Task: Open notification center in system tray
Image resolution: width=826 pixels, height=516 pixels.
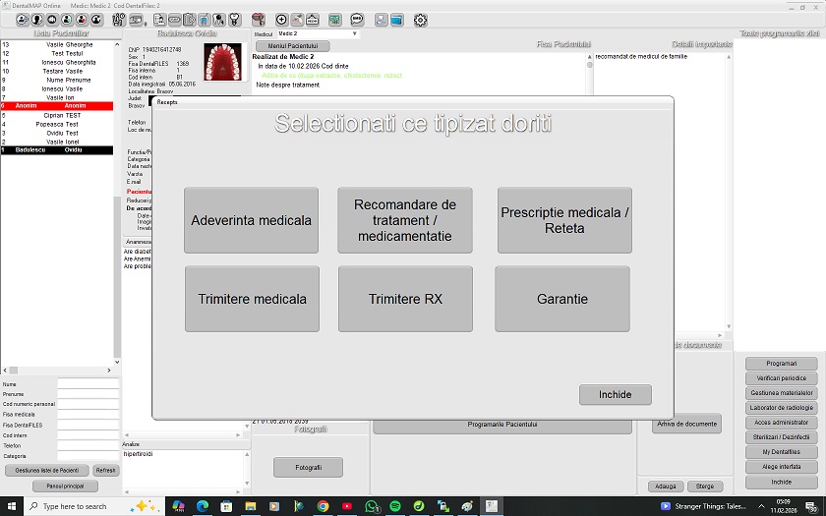Action: (x=811, y=506)
